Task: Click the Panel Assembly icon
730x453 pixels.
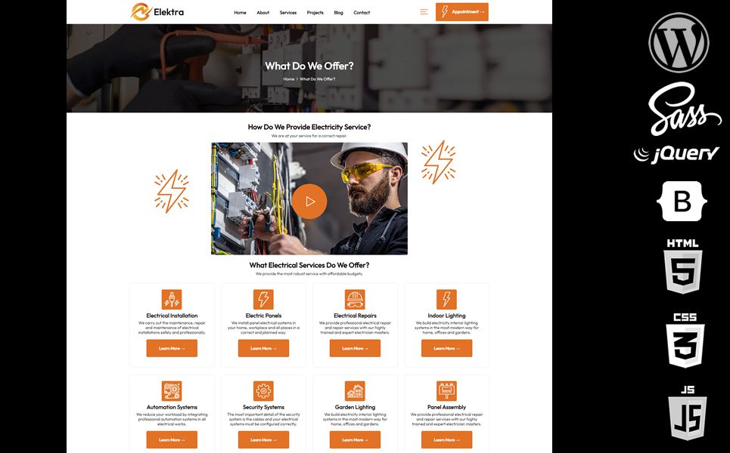Action: tap(446, 390)
